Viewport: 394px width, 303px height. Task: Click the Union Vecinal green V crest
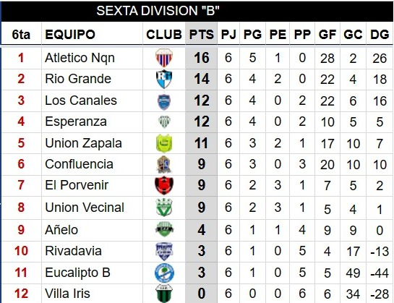click(x=164, y=208)
